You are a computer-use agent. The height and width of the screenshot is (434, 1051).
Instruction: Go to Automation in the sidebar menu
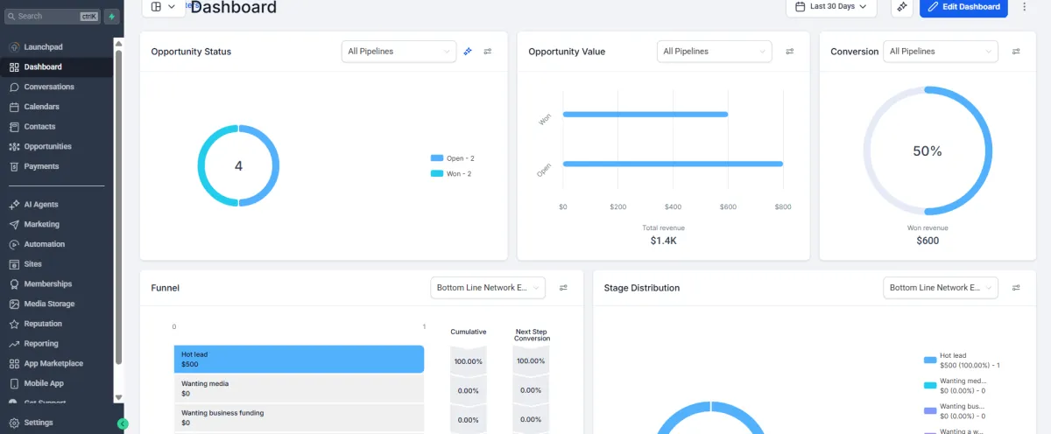(x=45, y=244)
